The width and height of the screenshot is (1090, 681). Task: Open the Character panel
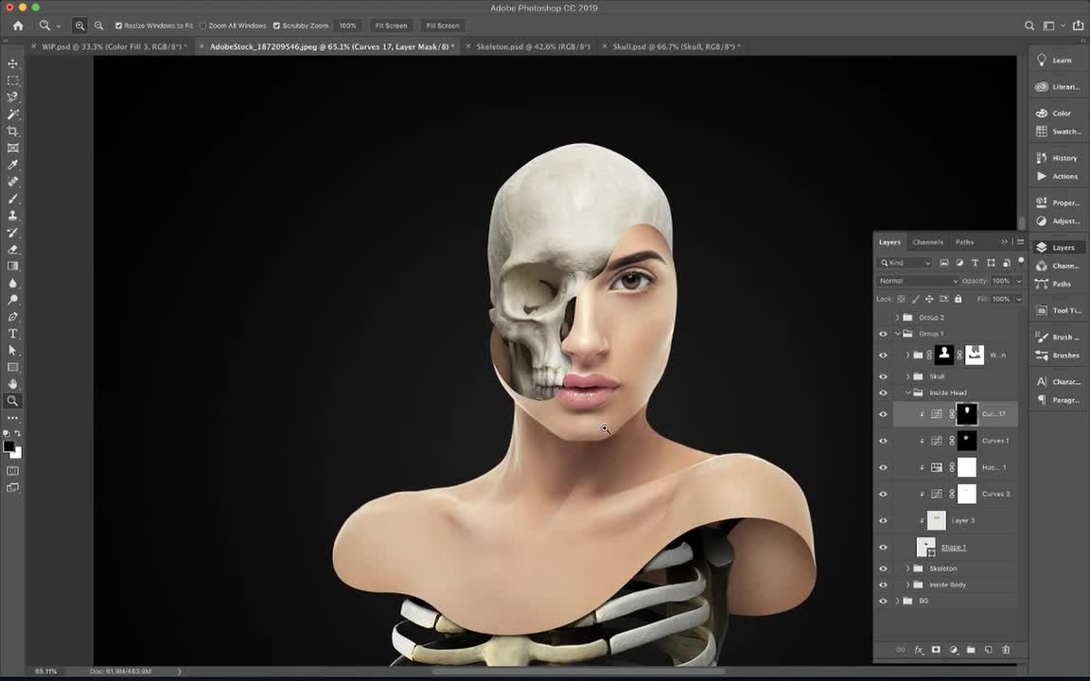(1062, 381)
